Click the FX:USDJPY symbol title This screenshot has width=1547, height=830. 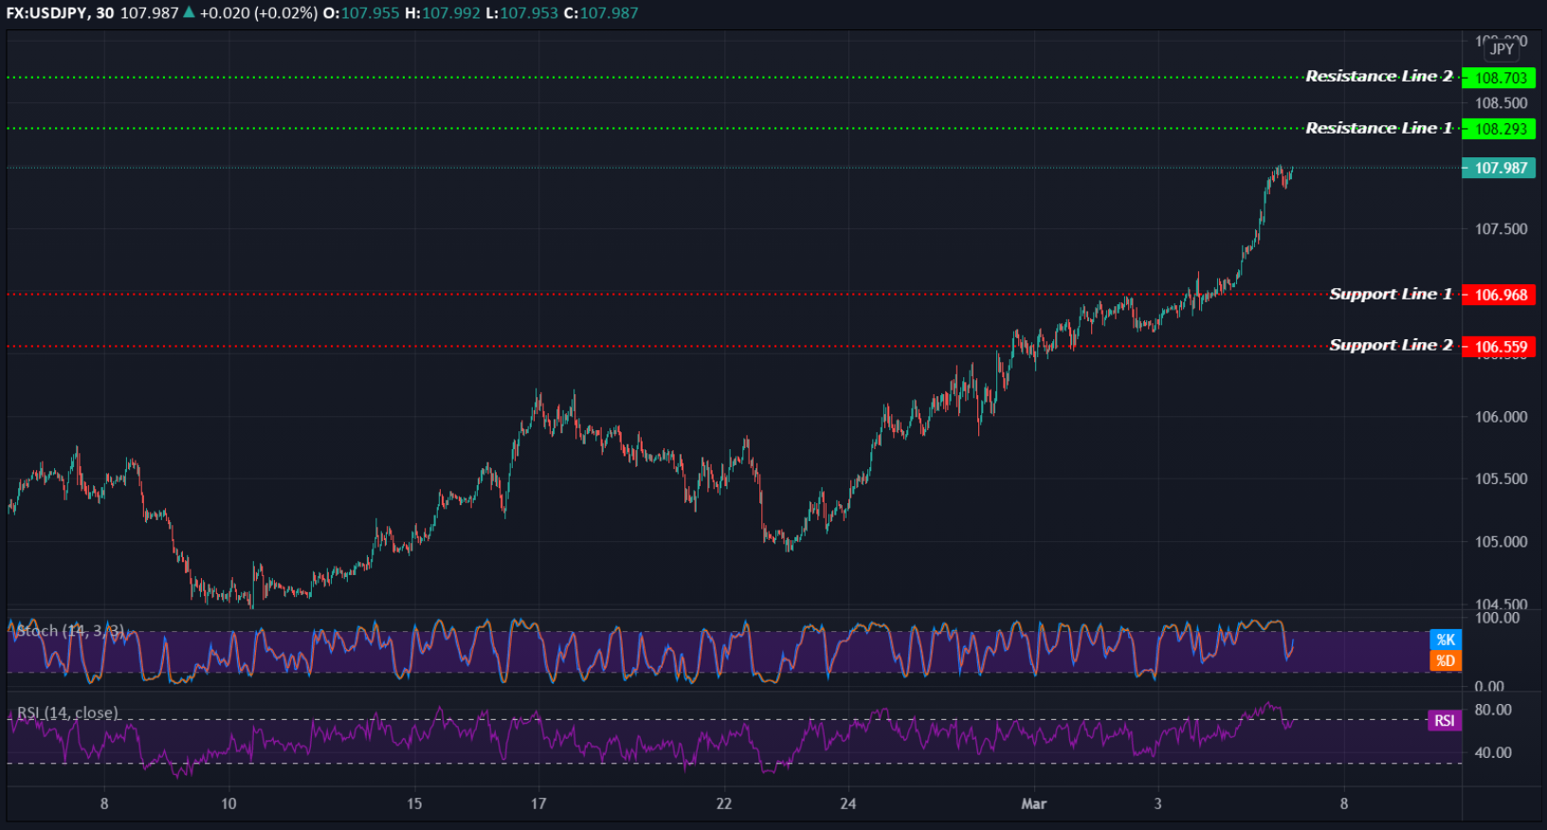[x=46, y=13]
